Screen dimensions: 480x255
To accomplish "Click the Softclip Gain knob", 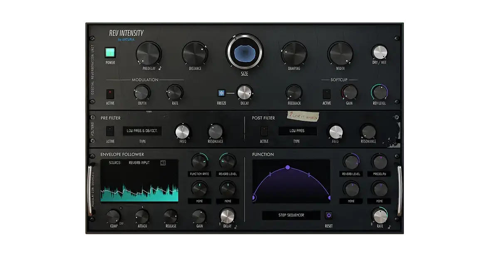I will (x=349, y=92).
